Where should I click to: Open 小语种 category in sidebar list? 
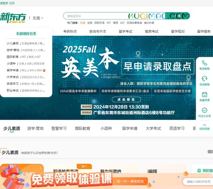click(11, 64)
